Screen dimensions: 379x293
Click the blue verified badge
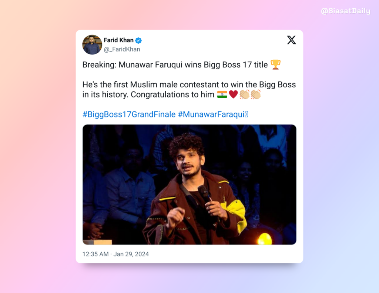tap(138, 40)
